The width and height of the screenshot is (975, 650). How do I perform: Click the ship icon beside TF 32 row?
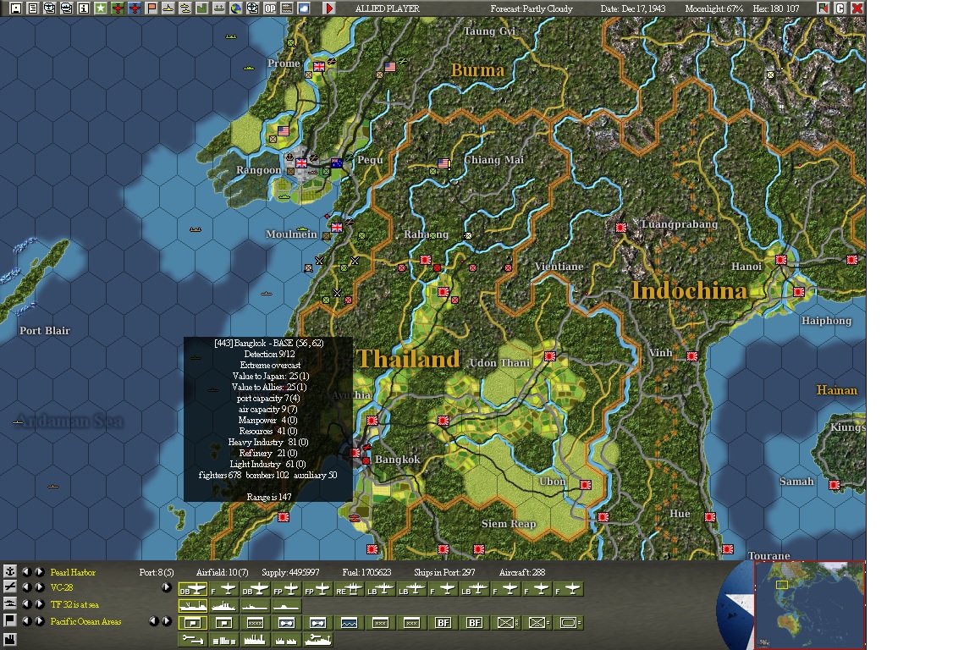[10, 604]
